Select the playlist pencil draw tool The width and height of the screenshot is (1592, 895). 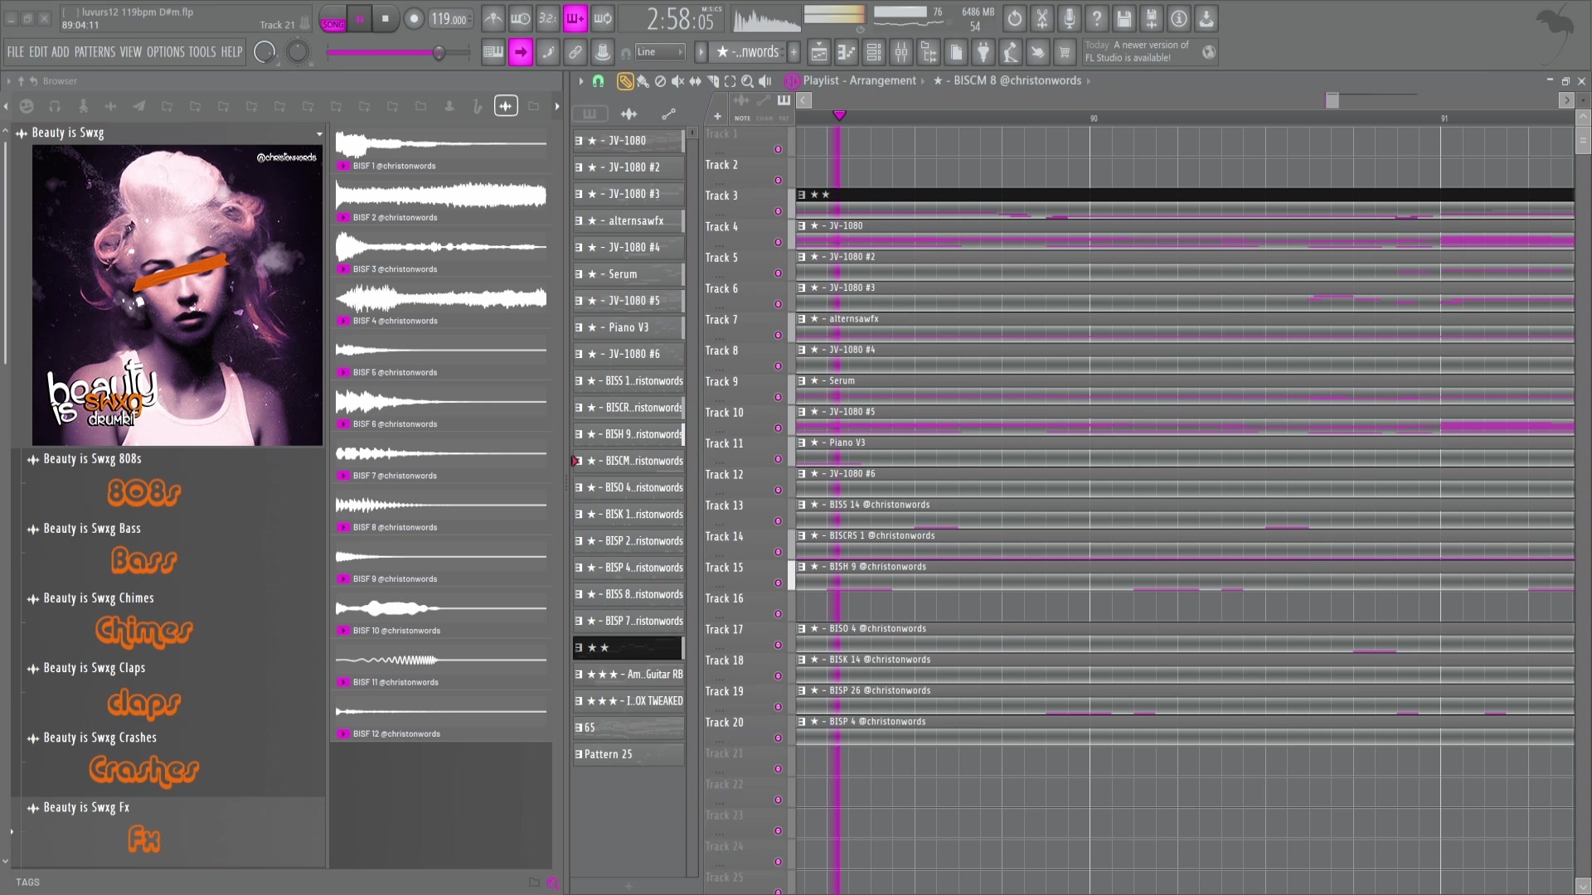(624, 81)
